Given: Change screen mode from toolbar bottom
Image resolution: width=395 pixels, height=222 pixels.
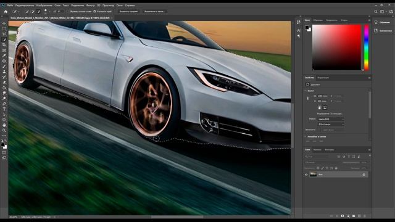Looking at the screenshot, I should tap(4, 158).
